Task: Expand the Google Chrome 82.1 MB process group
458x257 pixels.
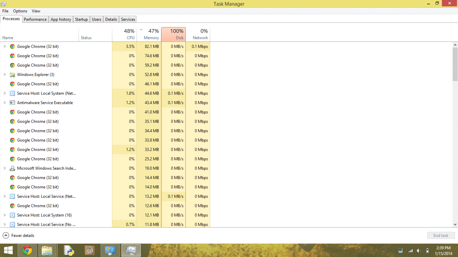Action: (x=5, y=46)
